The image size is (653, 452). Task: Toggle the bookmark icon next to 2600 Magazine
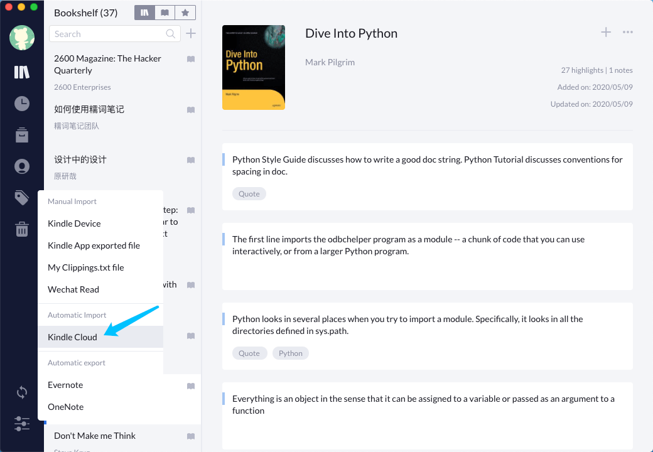point(190,58)
